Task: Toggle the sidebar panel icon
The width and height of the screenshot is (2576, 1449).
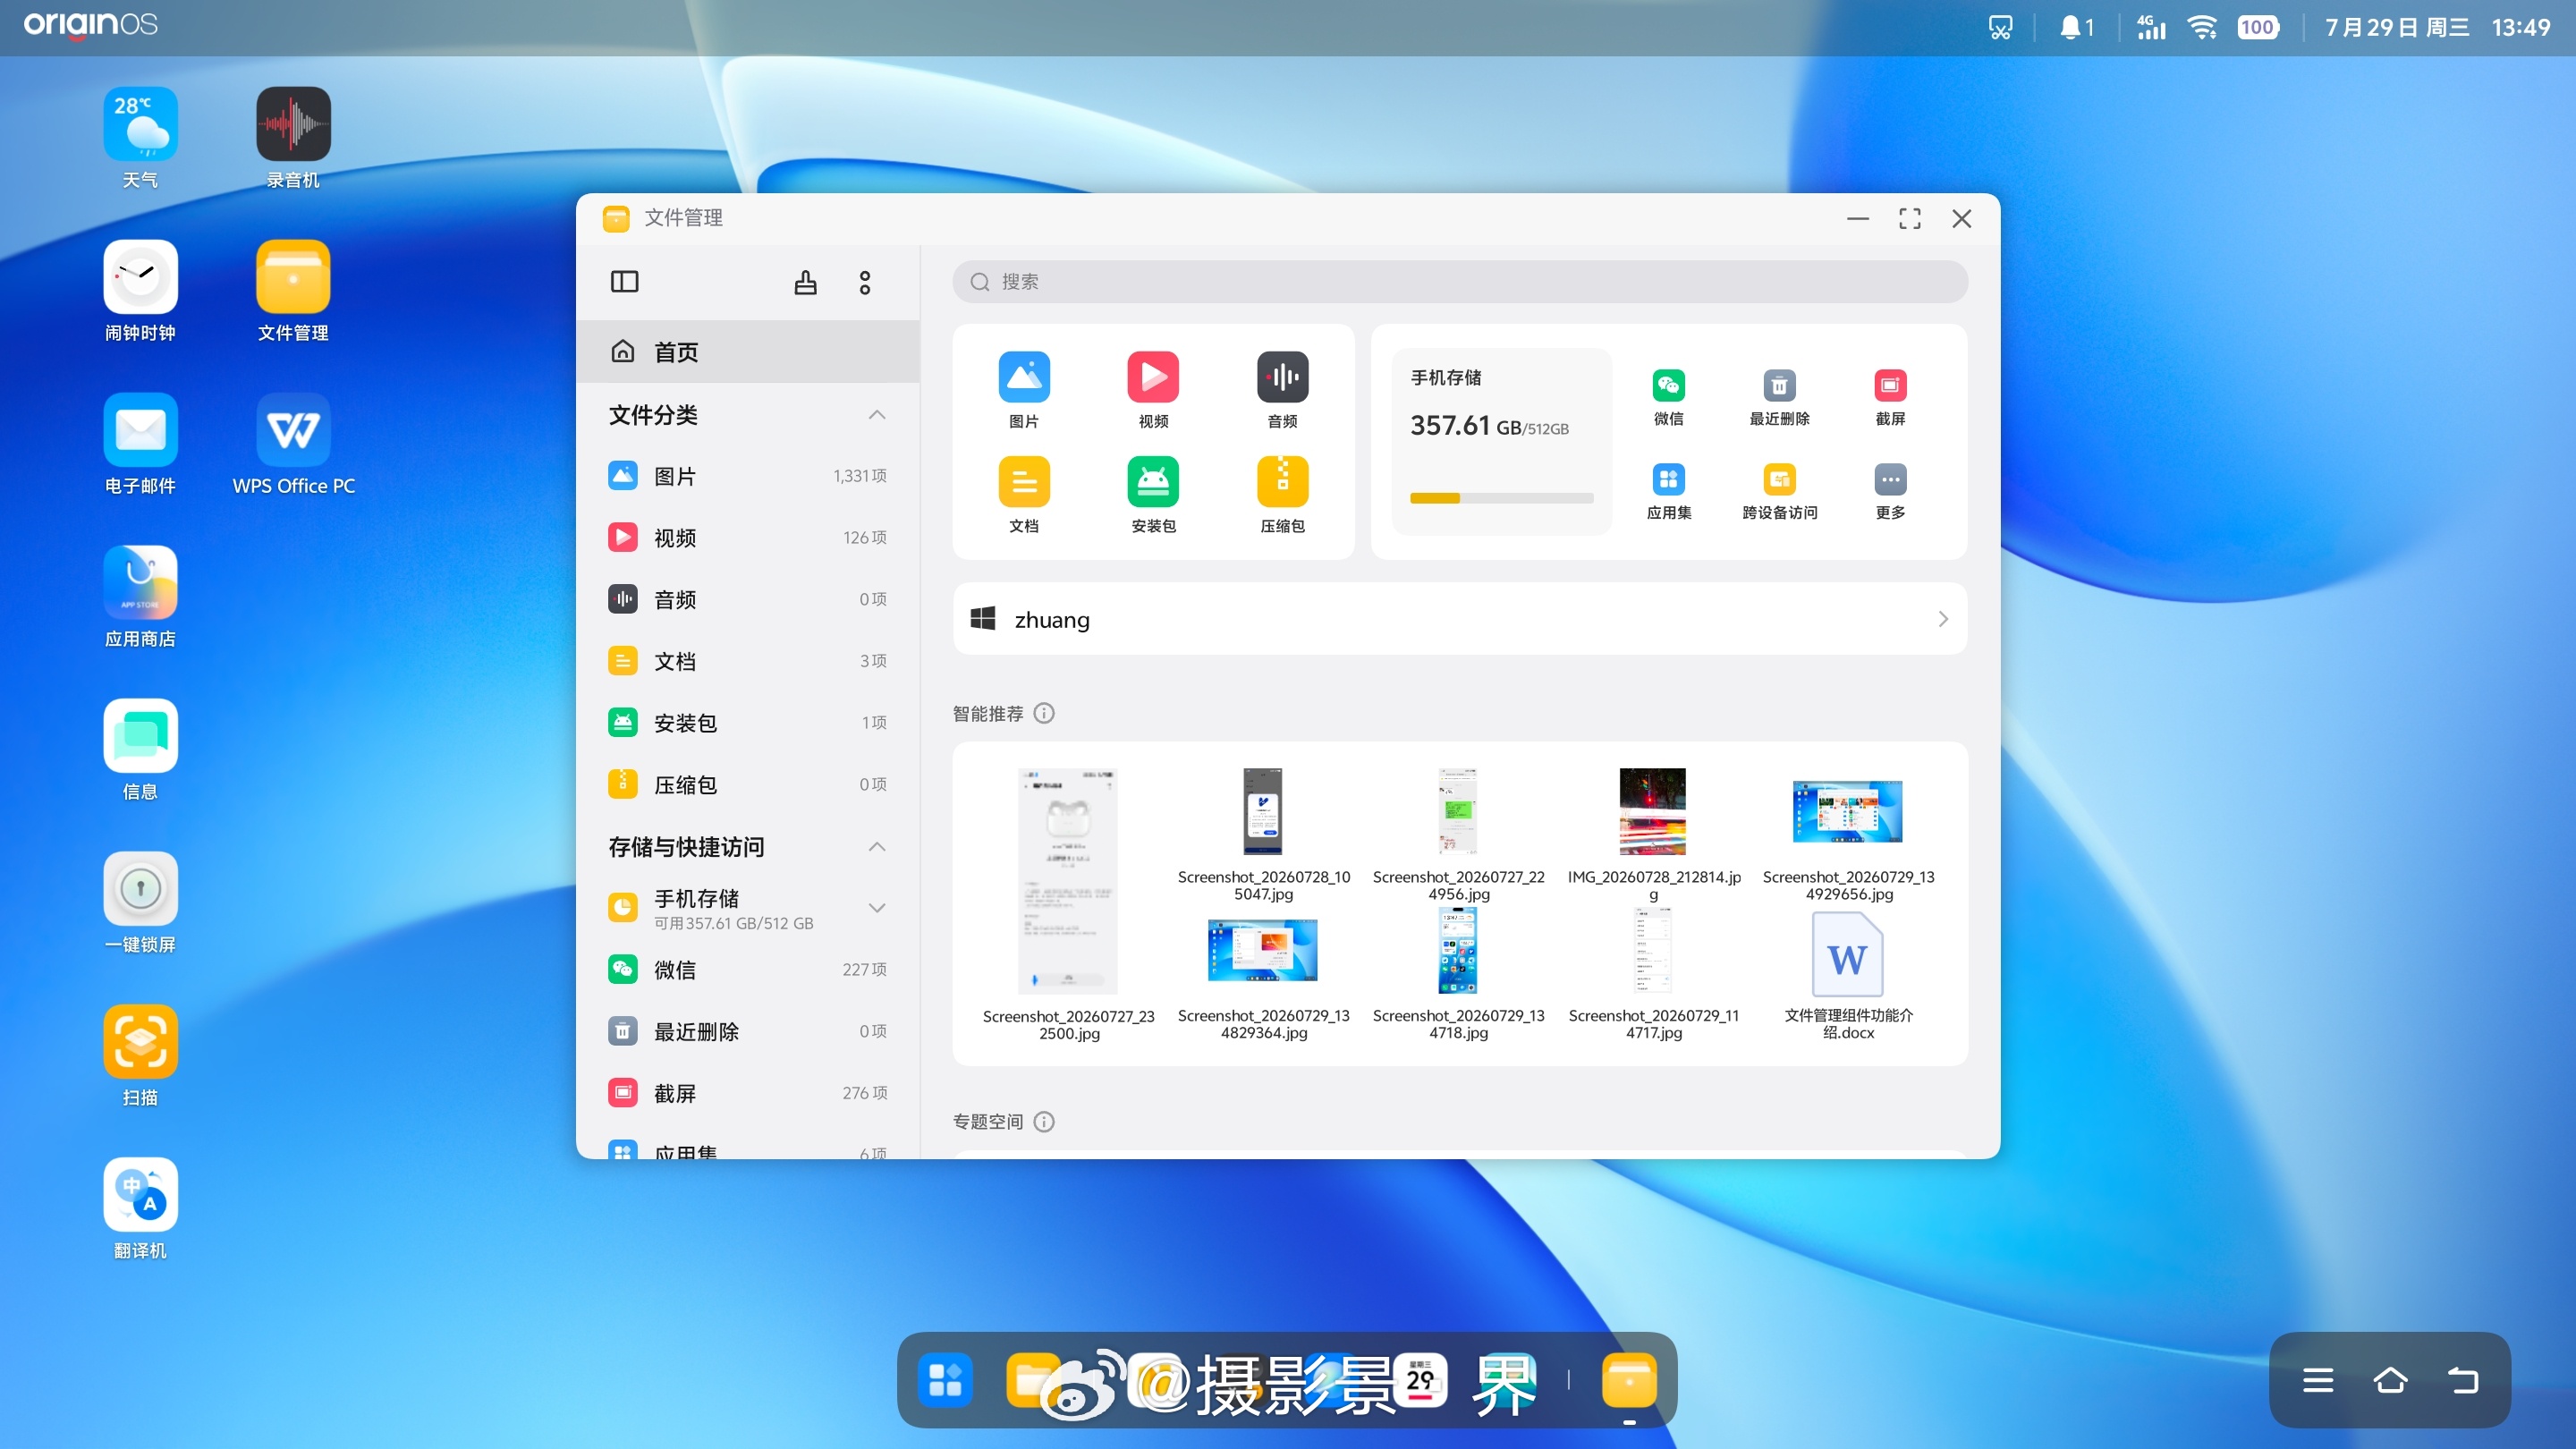Action: click(x=624, y=282)
